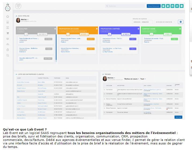This screenshot has width=192, height=150.
Task: Click the 'Nouvel Événement' button
Action: point(153,6)
